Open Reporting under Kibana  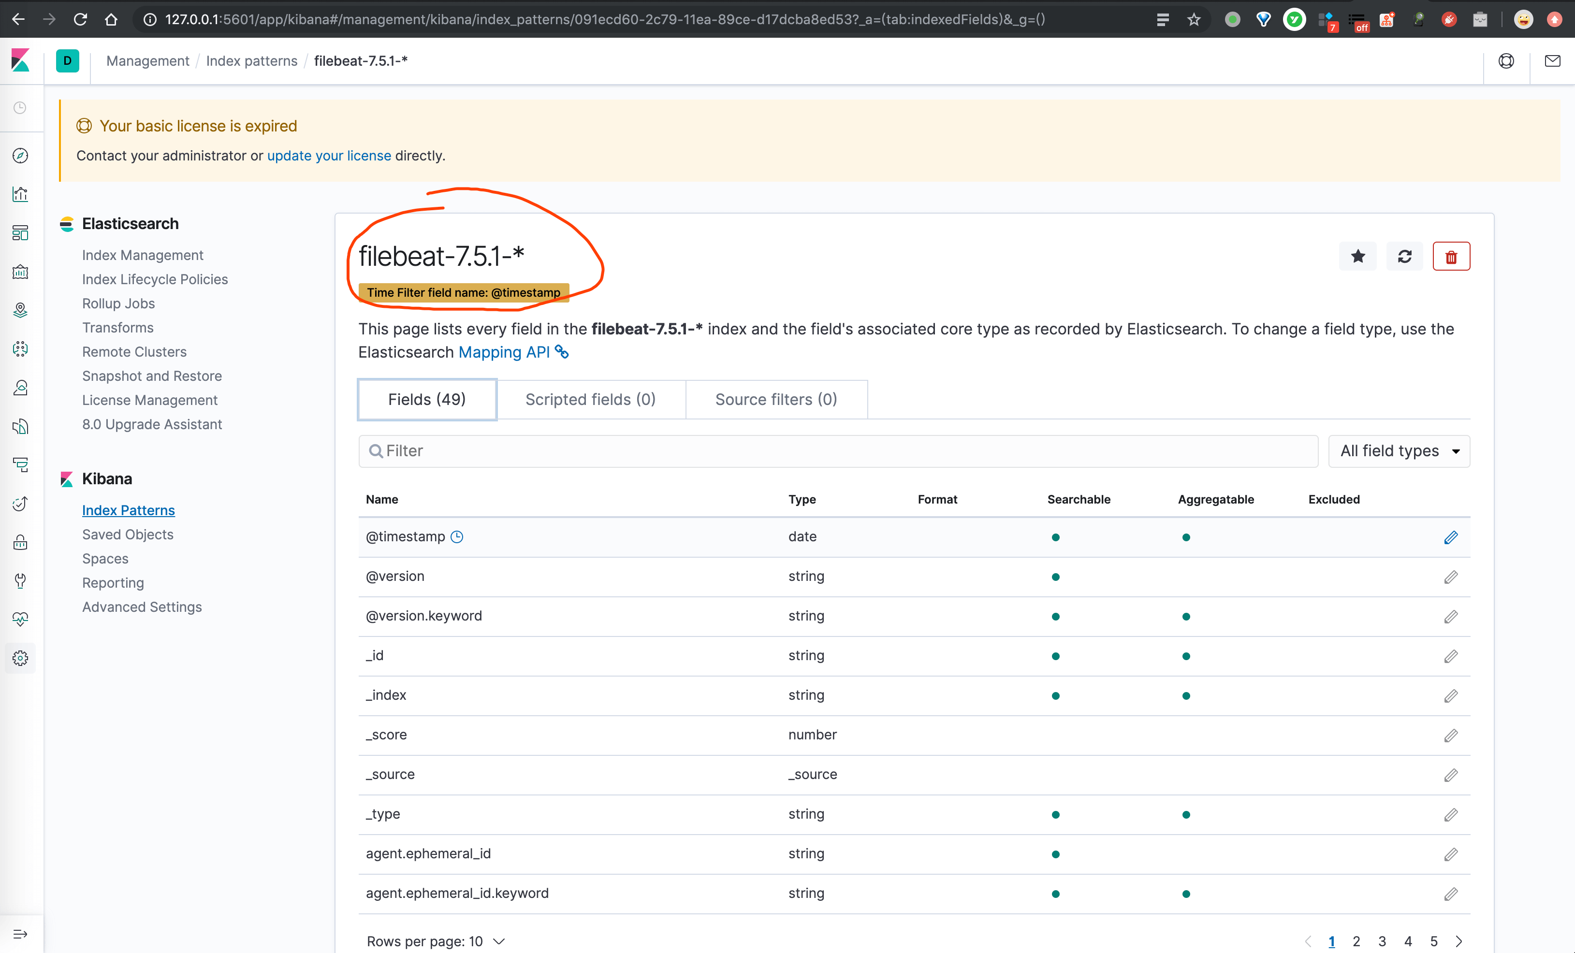tap(113, 583)
